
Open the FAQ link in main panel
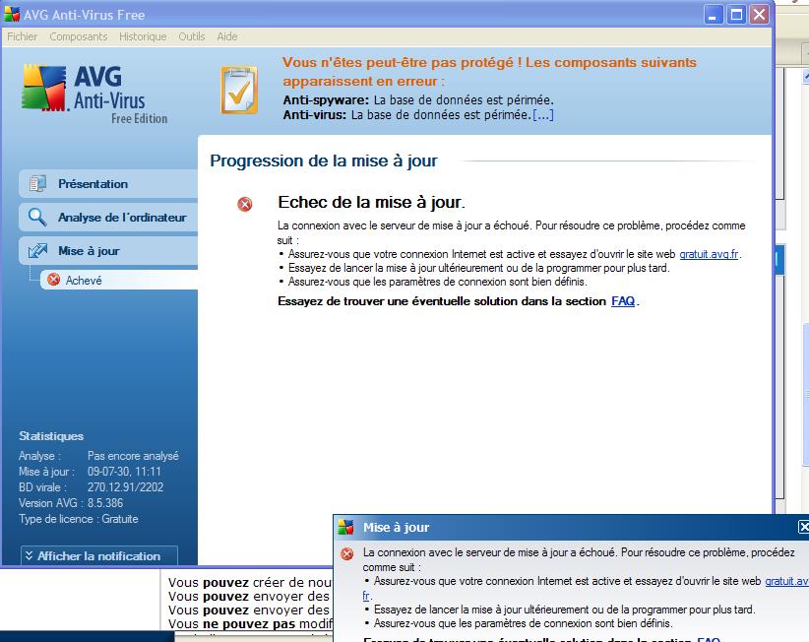tap(623, 301)
